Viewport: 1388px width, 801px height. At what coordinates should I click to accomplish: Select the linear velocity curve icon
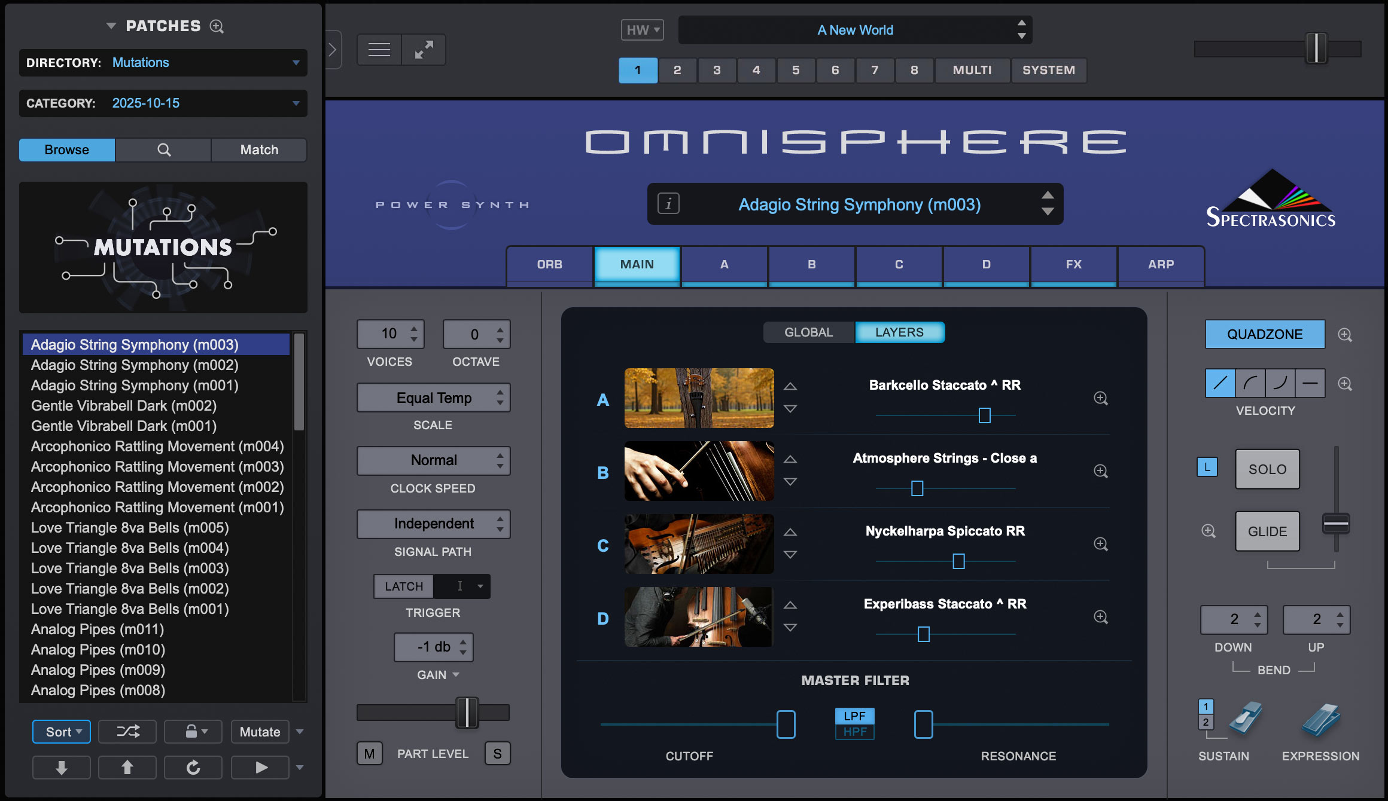point(1220,383)
